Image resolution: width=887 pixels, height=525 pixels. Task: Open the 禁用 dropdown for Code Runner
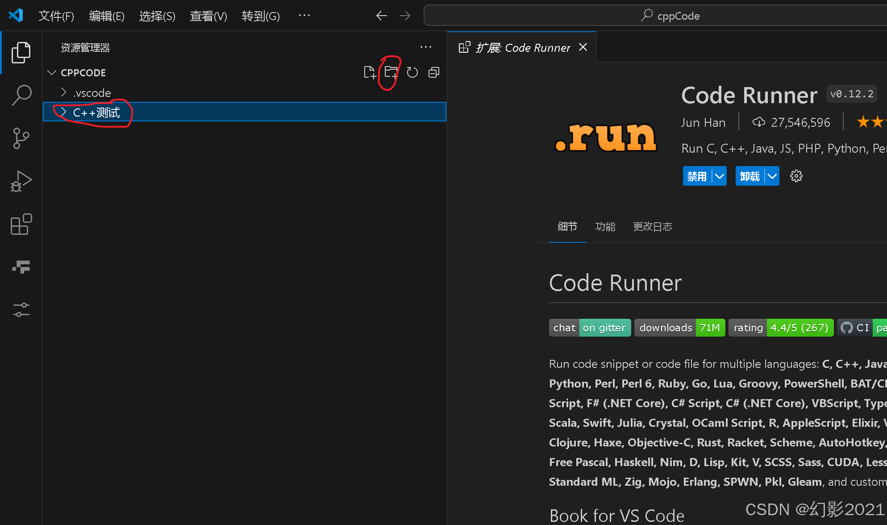pos(720,175)
